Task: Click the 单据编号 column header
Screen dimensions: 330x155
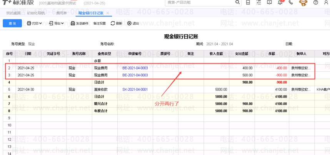Action: click(x=135, y=54)
